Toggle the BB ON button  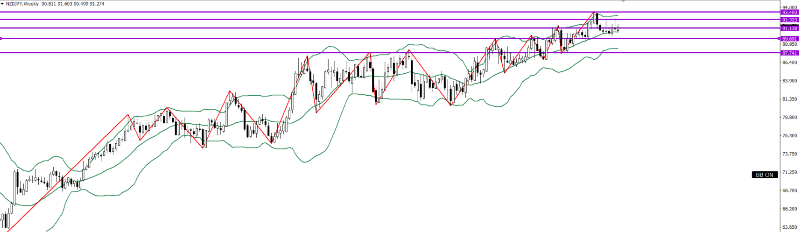click(764, 175)
